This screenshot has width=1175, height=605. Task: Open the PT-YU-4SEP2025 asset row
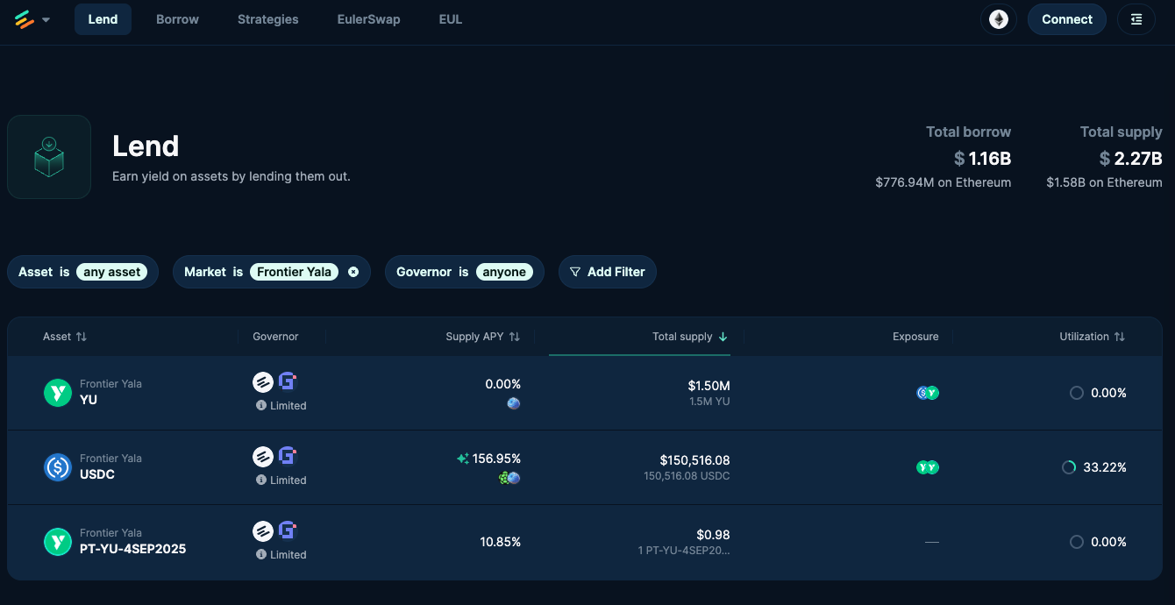585,542
